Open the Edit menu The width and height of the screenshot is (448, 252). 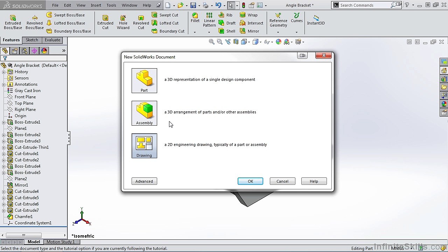pos(68,5)
